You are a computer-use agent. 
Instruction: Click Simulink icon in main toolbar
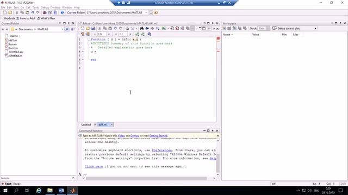[45, 12]
